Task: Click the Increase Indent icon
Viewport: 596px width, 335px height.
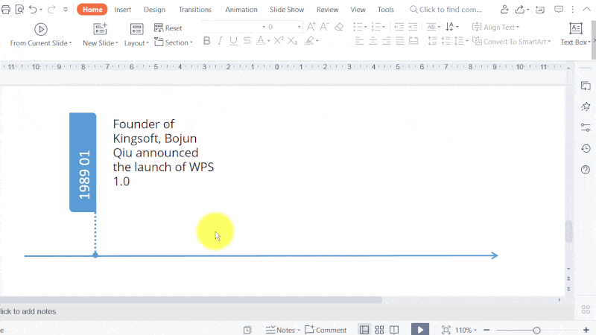Action: (413, 27)
